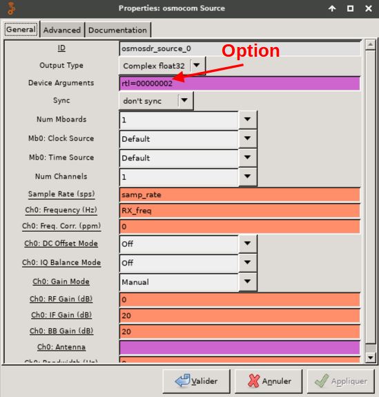Click the Ch0: Gain Mode value Manual
This screenshot has width=379, height=397.
135,282
